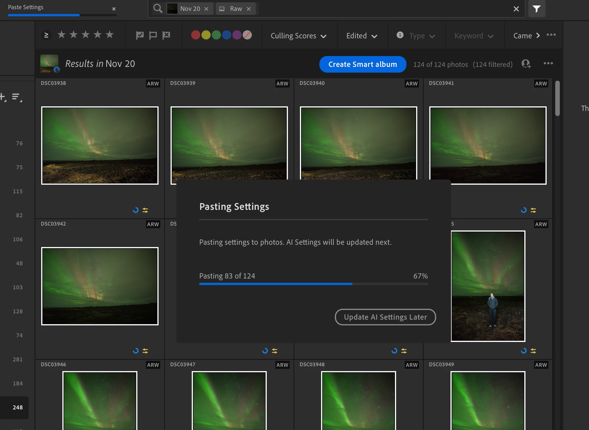Select photo DSC03946 thumbnail

click(100, 401)
